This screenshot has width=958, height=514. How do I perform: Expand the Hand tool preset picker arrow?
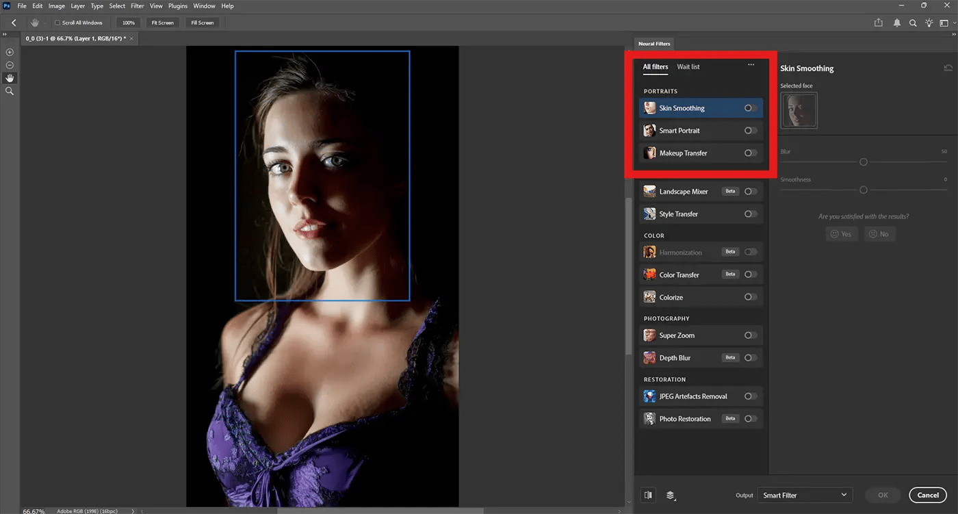coord(45,23)
